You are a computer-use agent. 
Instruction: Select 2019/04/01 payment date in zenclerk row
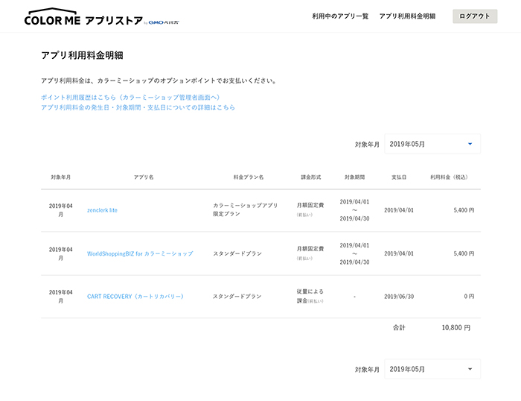399,210
